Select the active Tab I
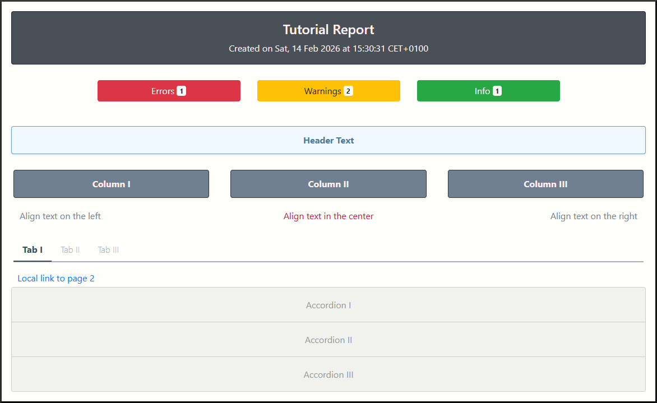This screenshot has width=657, height=403. tap(33, 250)
